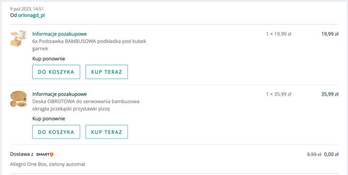The width and height of the screenshot is (348, 175).
Task: Click quantity text '1 × 35,99 zł'
Action: (x=279, y=94)
